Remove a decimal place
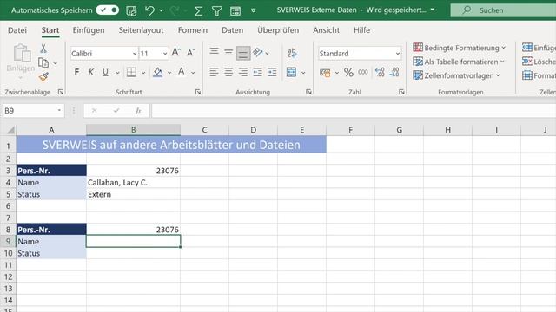This screenshot has height=312, width=556. click(394, 72)
